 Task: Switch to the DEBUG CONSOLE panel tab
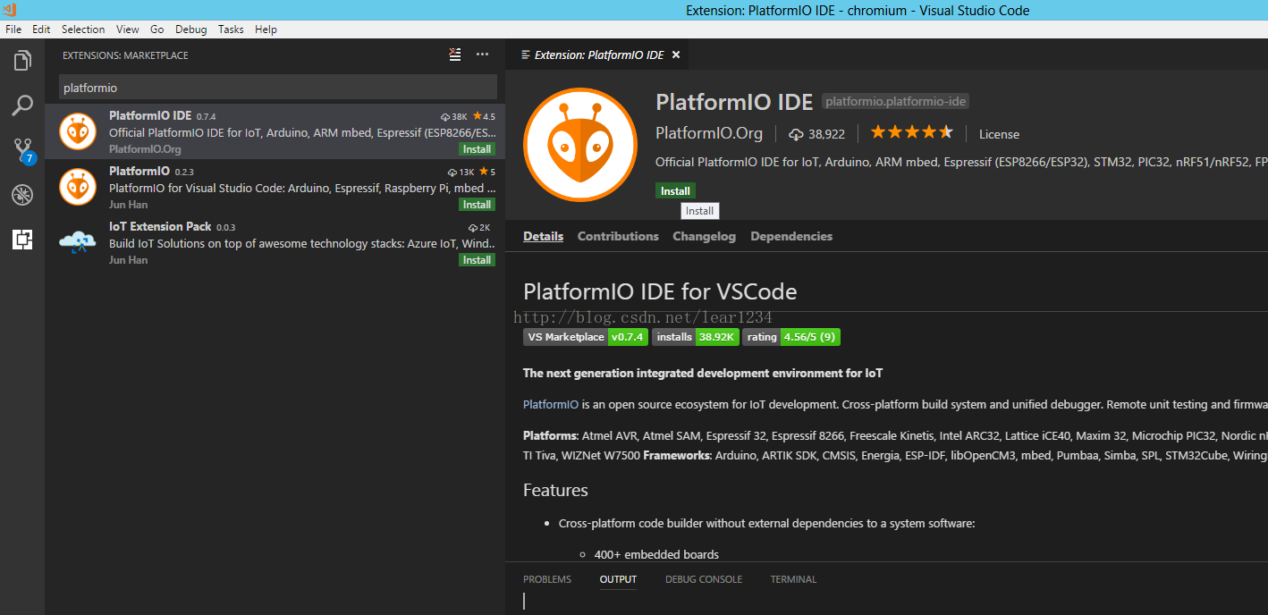tap(704, 579)
